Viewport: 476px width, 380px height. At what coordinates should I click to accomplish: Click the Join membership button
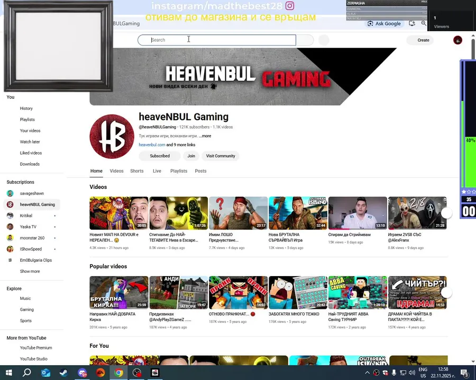191,156
